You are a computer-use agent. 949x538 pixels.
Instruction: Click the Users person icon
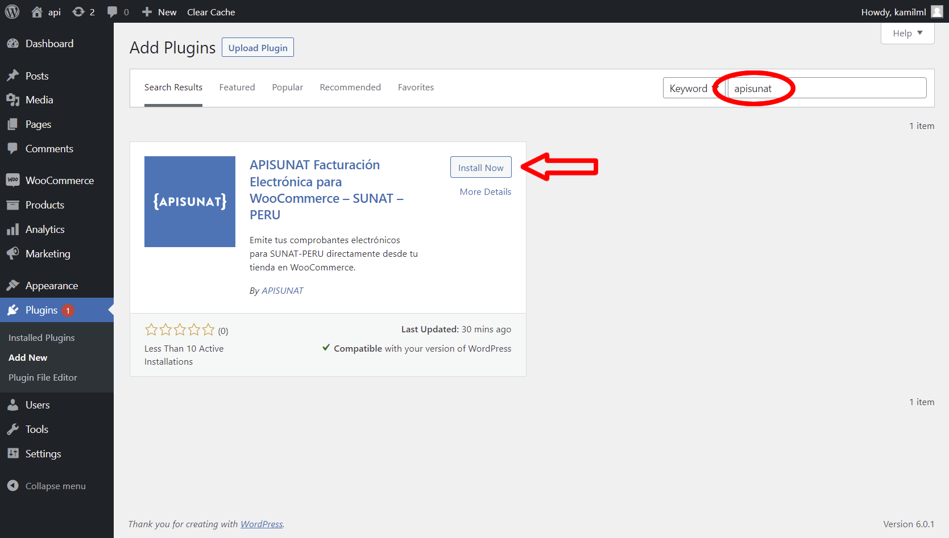pos(13,405)
